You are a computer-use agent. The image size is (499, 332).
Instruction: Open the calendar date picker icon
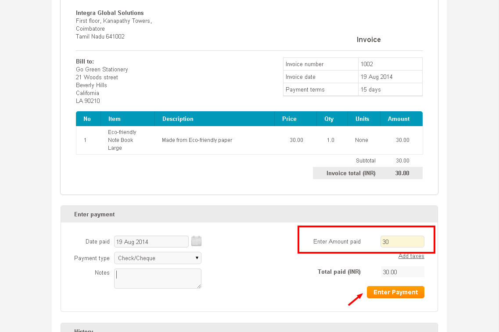196,241
